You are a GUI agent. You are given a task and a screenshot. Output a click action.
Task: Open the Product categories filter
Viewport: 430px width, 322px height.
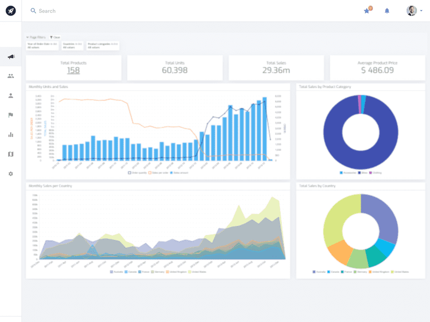pos(103,46)
